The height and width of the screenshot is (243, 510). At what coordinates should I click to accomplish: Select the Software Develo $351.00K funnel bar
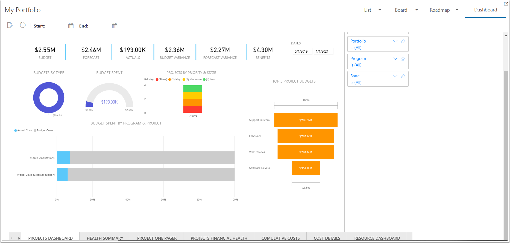tap(306, 168)
